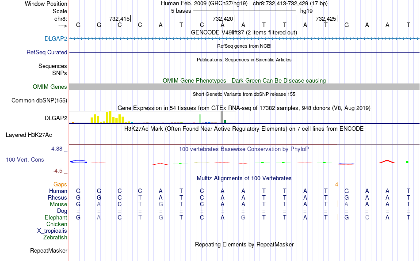Screen dimensions: 420x261
Task: Click the GENCODE V49lift37 track title
Action: point(244,32)
